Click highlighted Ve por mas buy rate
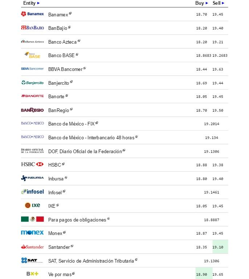 (x=201, y=274)
